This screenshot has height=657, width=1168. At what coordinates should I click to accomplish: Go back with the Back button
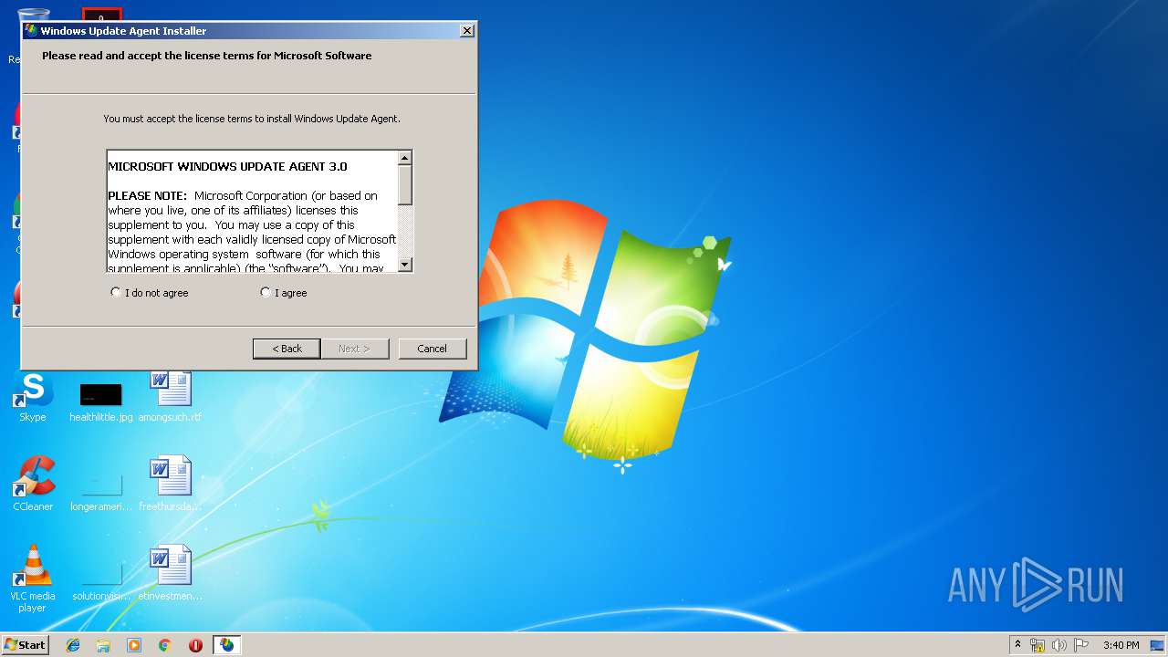(287, 349)
